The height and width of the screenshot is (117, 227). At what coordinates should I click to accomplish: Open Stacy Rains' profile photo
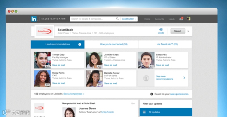(42, 78)
